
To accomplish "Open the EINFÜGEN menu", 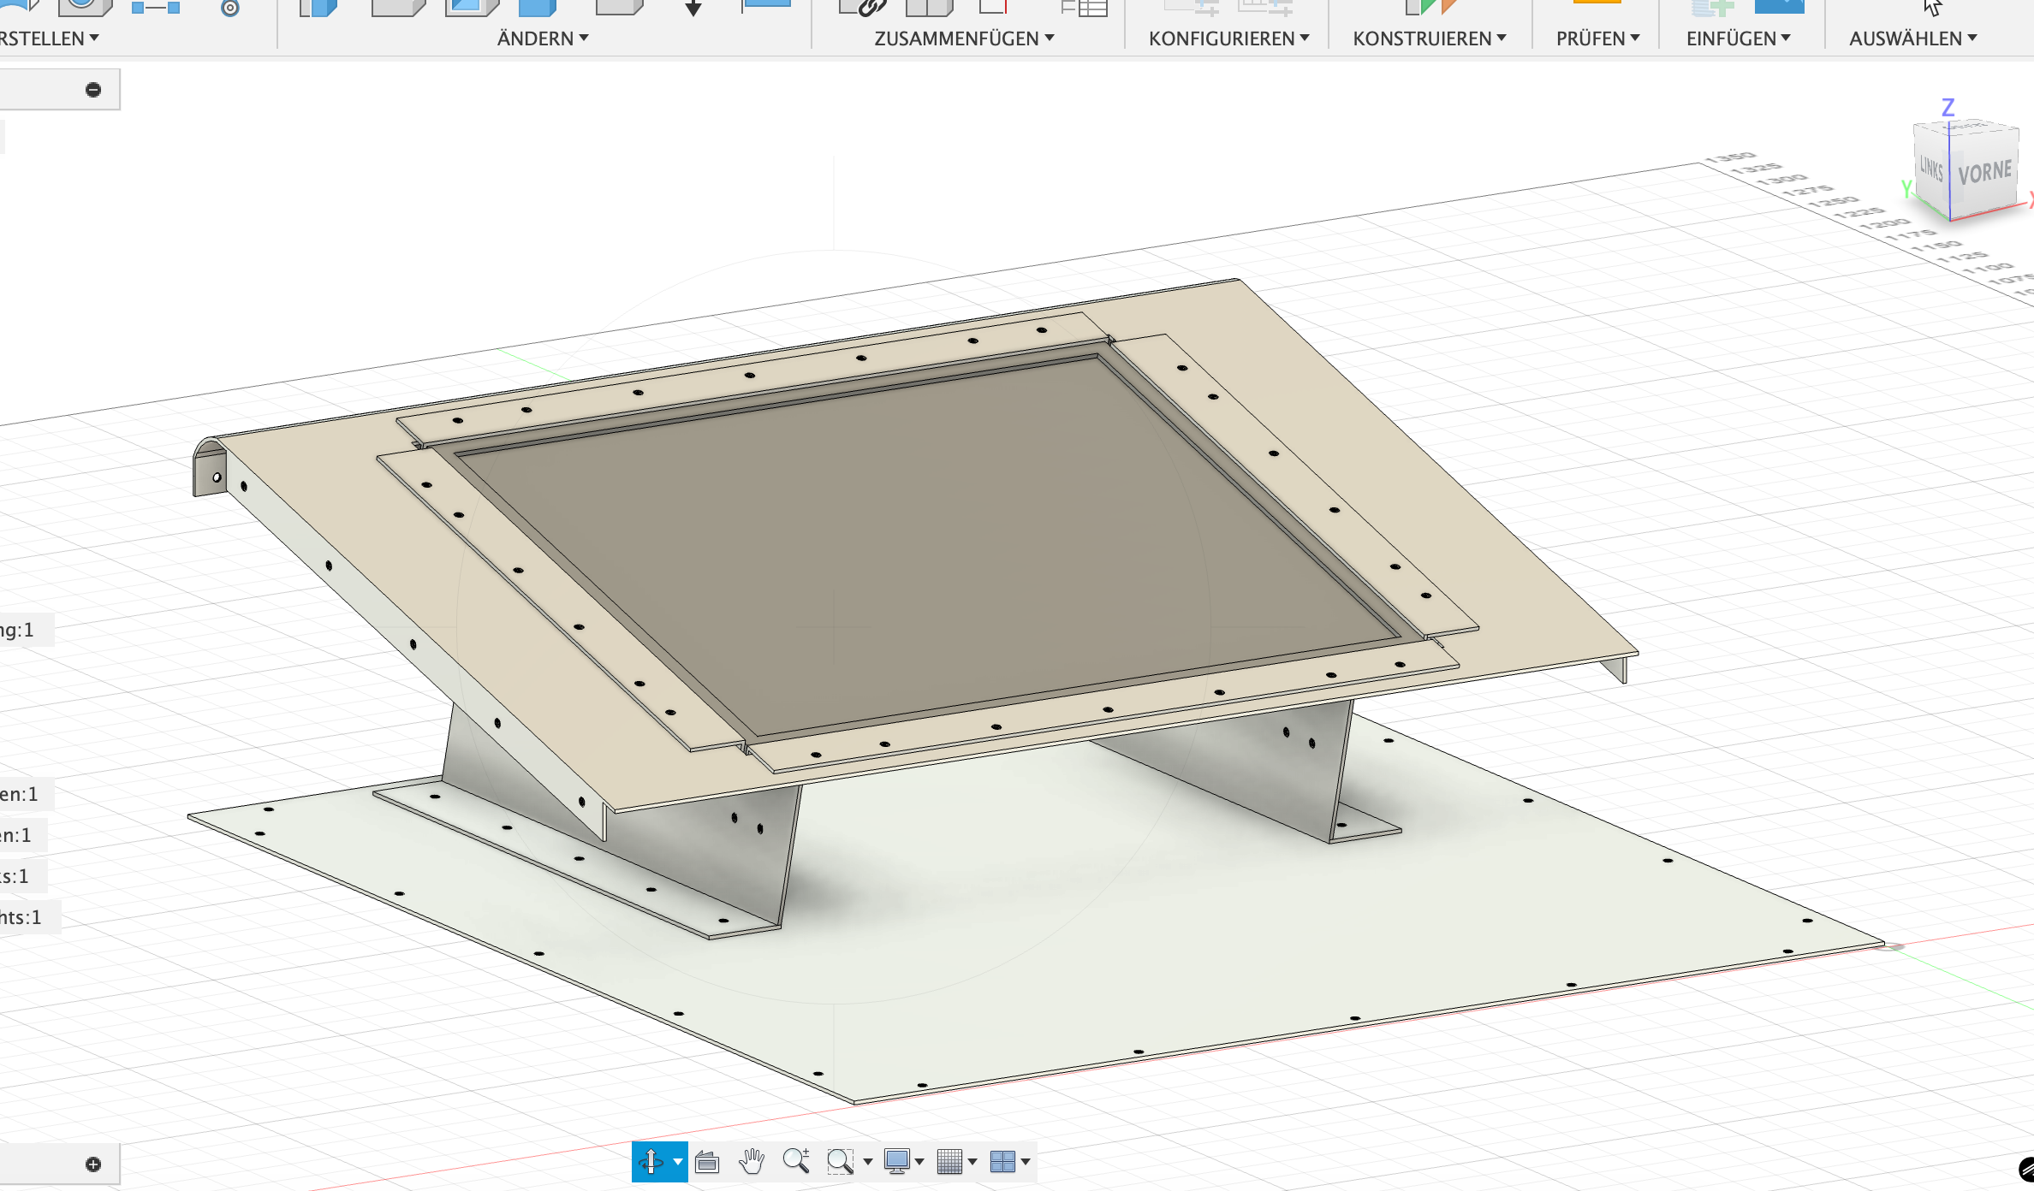I will click(1738, 39).
